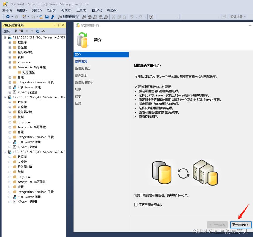Expand 数据库 under server 192.168.15.201

(x=10, y=42)
